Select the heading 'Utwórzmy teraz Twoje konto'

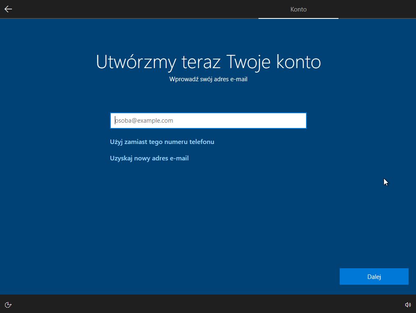[208, 62]
